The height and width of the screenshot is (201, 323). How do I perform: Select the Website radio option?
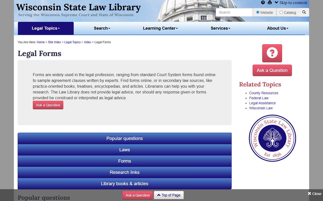258,12
